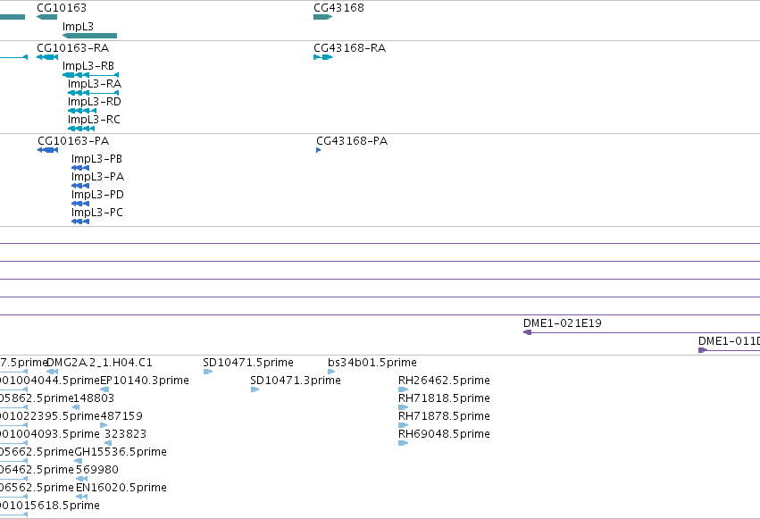Click the CG43168-RA transcript glyph

(x=322, y=57)
